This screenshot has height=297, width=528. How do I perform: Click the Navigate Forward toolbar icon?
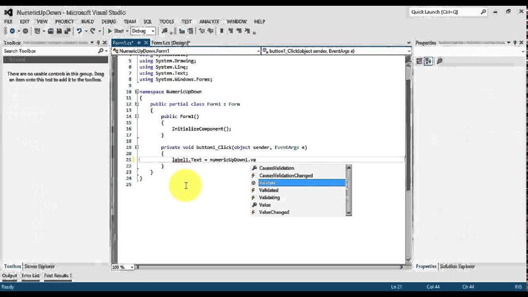click(25, 31)
